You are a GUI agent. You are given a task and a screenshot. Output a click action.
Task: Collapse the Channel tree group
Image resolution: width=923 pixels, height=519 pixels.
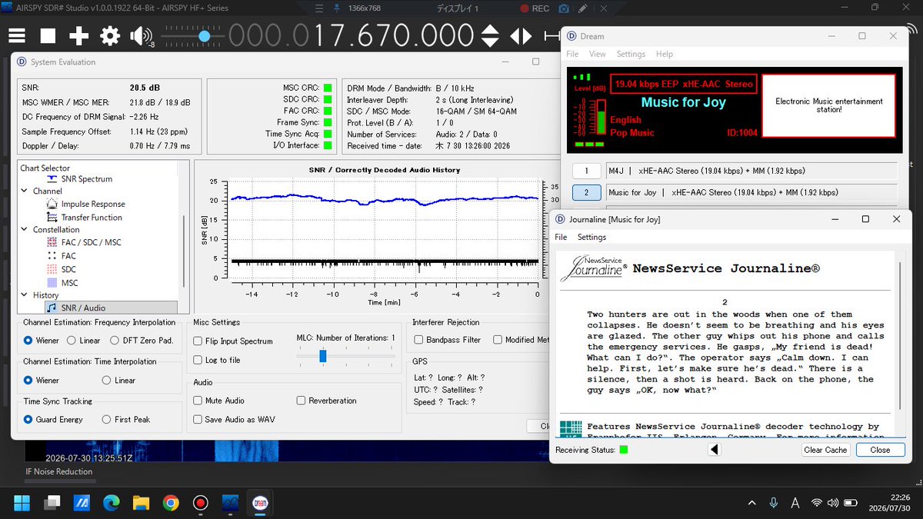25,191
